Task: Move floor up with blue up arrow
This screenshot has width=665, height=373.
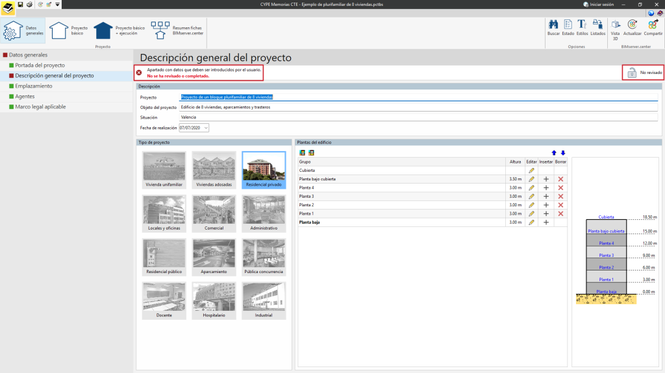Action: point(554,152)
